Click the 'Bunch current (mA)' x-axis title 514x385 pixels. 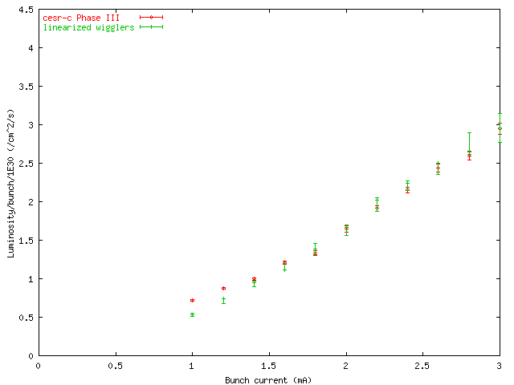(268, 380)
